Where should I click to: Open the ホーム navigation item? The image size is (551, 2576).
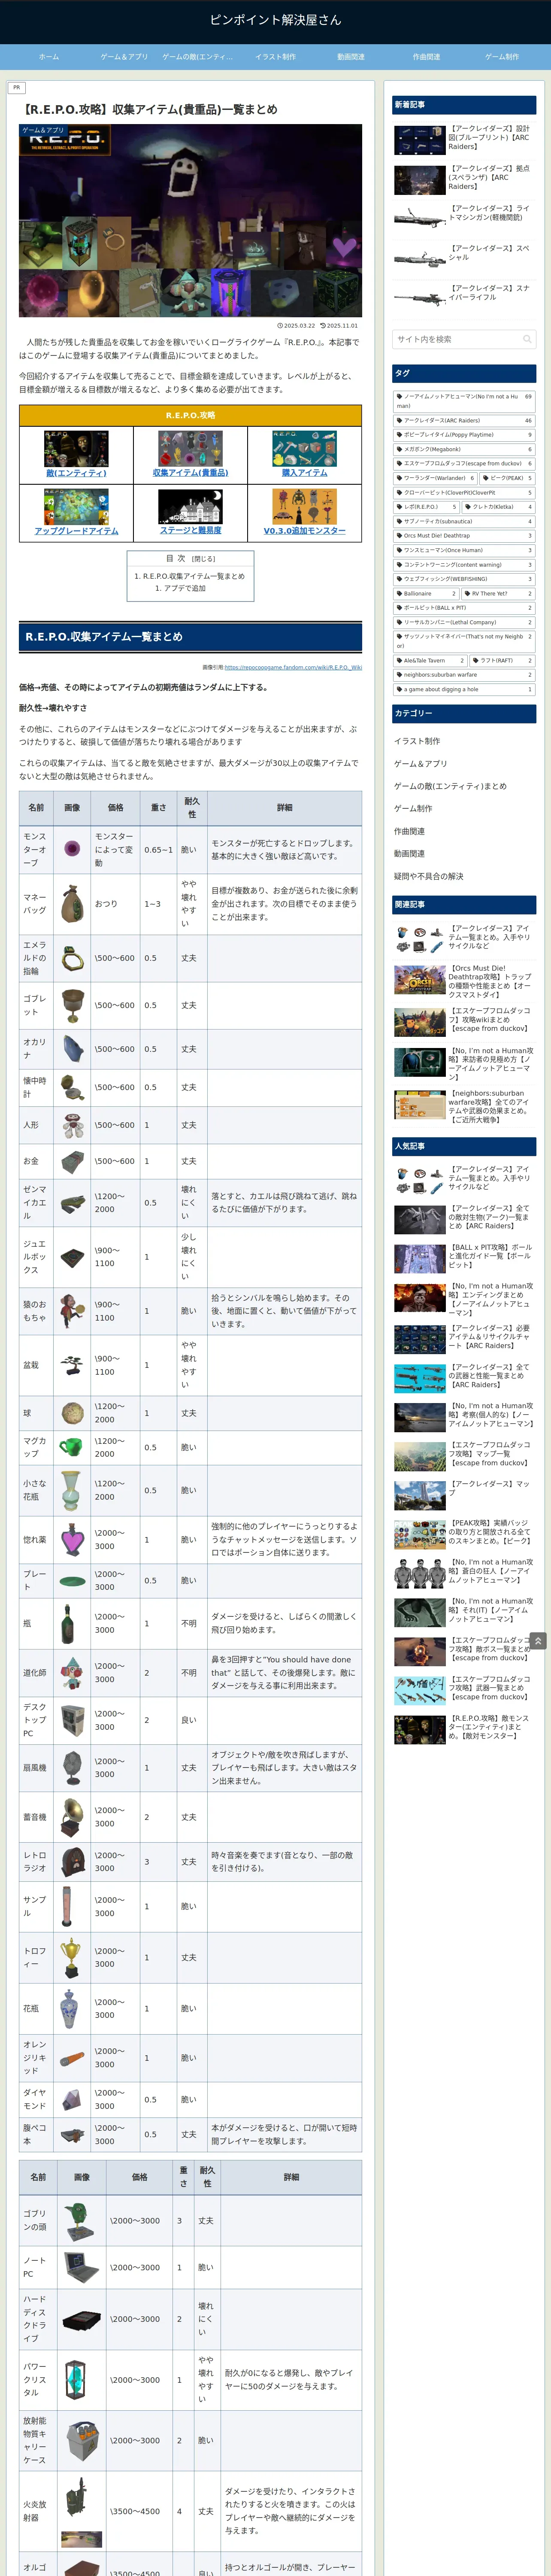48,57
